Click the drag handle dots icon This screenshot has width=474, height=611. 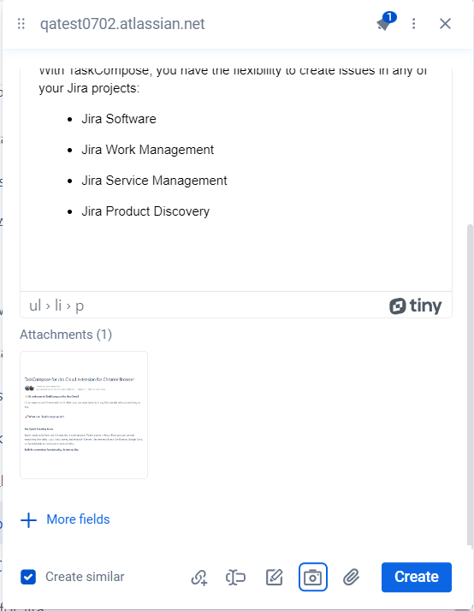(x=21, y=24)
